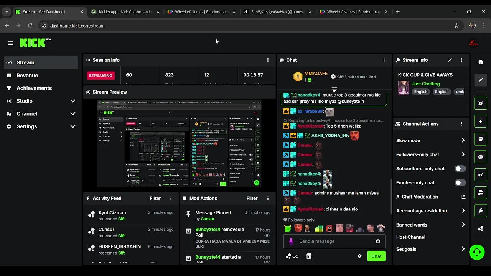Click the three-dots cluster icon in right toolbar
The height and width of the screenshot is (276, 491).
pos(481,228)
